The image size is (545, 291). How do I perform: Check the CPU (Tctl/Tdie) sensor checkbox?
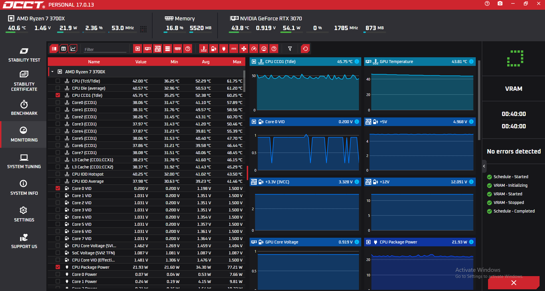point(58,81)
